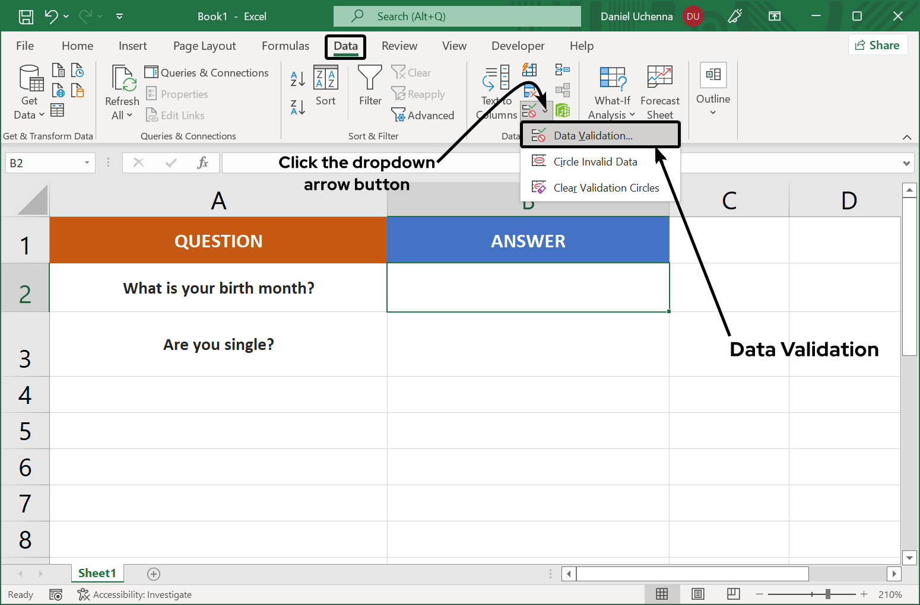Viewport: 920px width, 605px height.
Task: Select cell B2 in the worksheet
Action: pos(528,288)
